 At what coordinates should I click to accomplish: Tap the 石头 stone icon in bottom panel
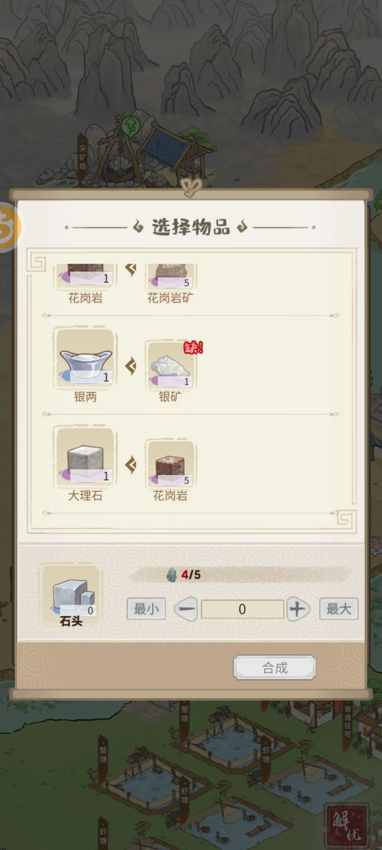tap(71, 595)
